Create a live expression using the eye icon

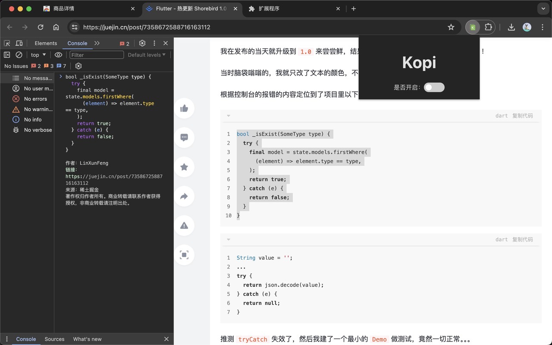tap(58, 55)
